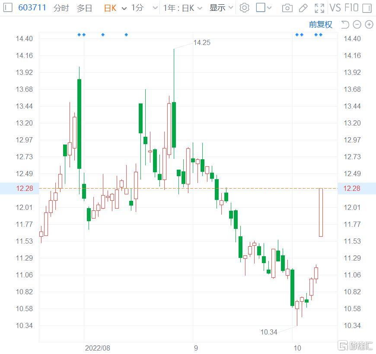Select the 1分 one-minute tab
The height and width of the screenshot is (354, 376).
[x=137, y=8]
